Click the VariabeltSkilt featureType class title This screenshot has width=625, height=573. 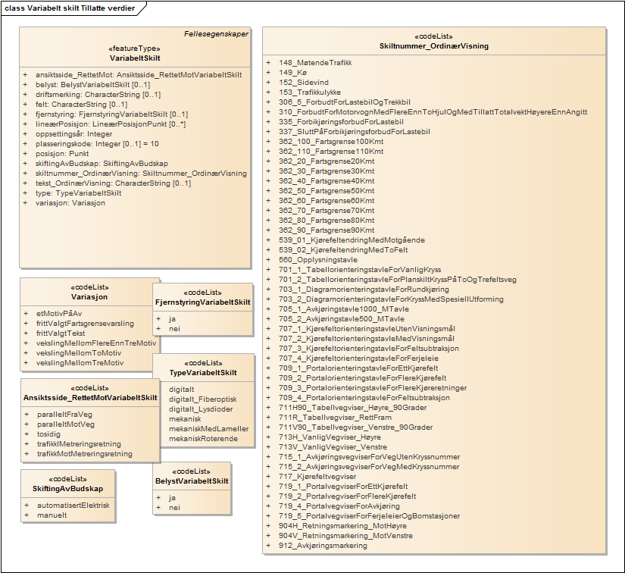(135, 58)
